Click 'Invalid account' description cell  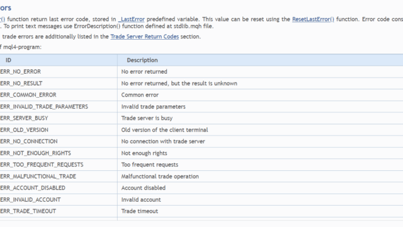coord(260,200)
